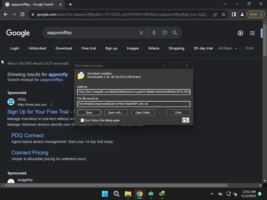This screenshot has width=267, height=200.
Task: Click the Chrome taskbar icon
Action: pyautogui.click(x=139, y=194)
